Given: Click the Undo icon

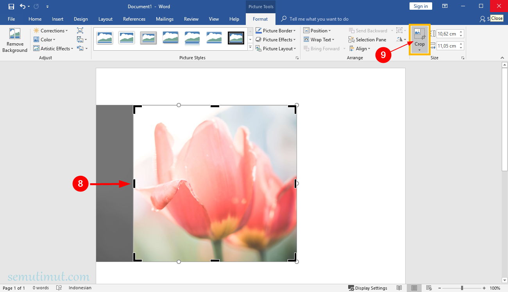Looking at the screenshot, I should click(23, 6).
